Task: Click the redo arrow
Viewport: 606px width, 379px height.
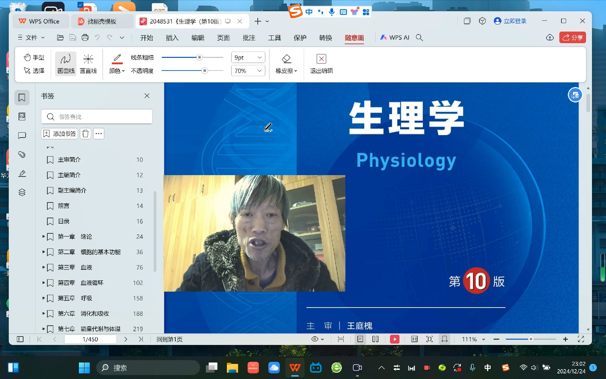Action: point(109,38)
